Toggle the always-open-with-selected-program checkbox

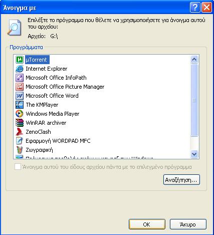[18, 167]
